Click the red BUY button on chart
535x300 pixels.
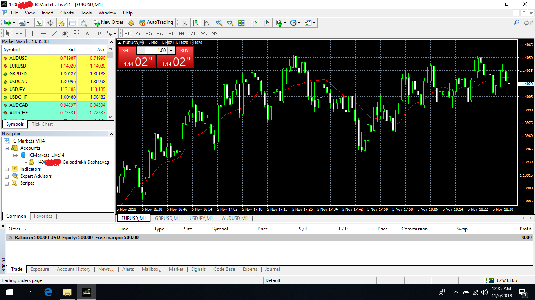click(x=184, y=50)
